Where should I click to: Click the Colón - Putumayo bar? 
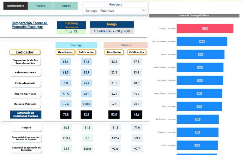click(x=197, y=145)
